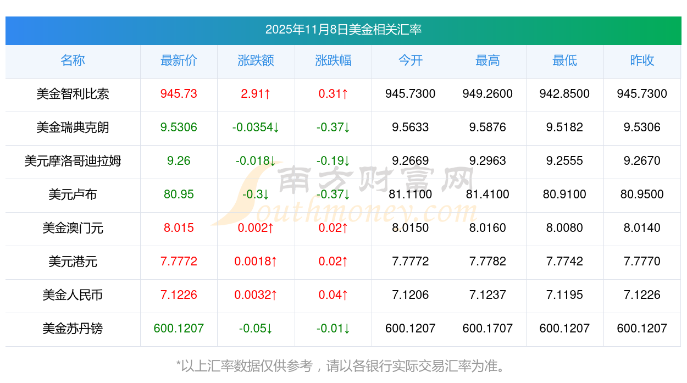
Task: Select the 美元港元 row name
Action: pyautogui.click(x=73, y=262)
